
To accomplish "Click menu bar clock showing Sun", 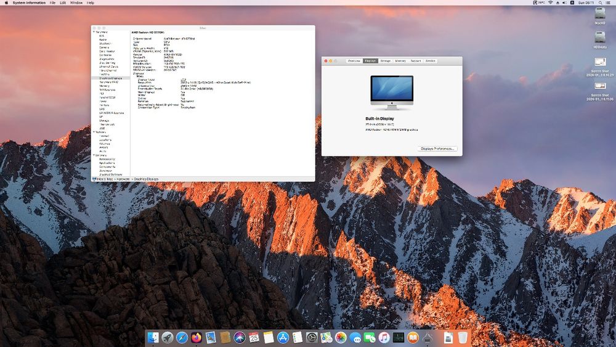I will [586, 2].
